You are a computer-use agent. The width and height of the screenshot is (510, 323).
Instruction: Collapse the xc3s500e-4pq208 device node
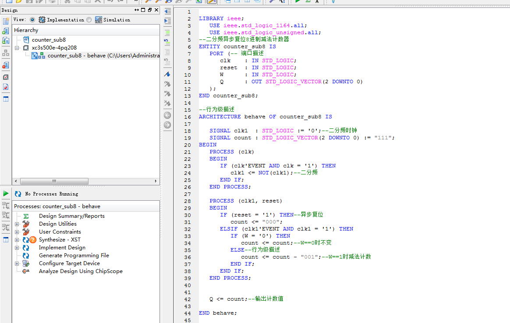[17, 48]
